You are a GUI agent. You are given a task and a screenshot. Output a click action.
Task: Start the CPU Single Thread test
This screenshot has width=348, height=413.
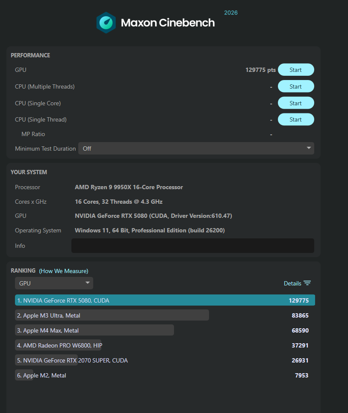pos(296,119)
